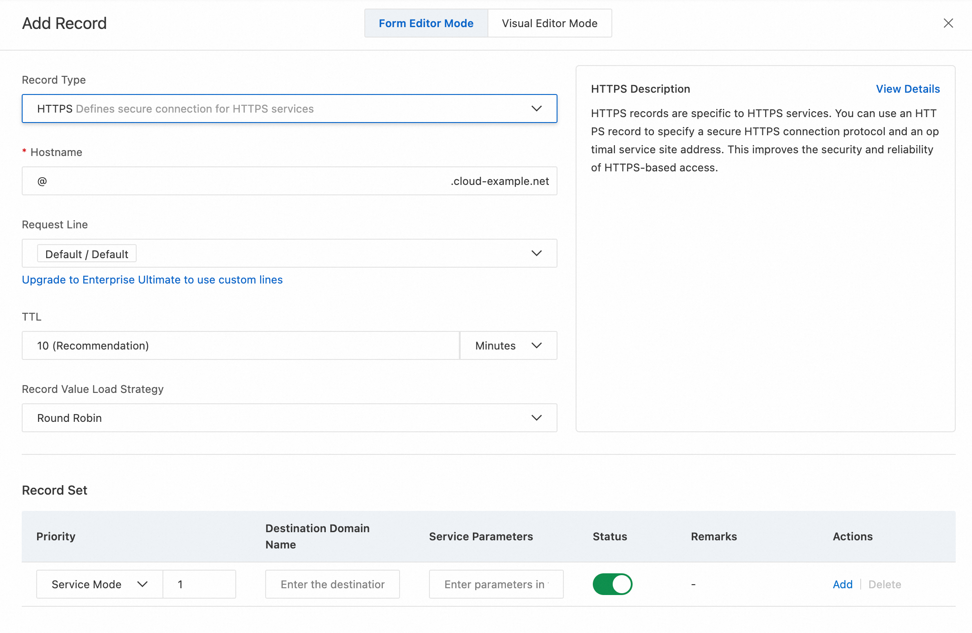Click the Record Type chevron arrow
The width and height of the screenshot is (972, 633).
(536, 109)
